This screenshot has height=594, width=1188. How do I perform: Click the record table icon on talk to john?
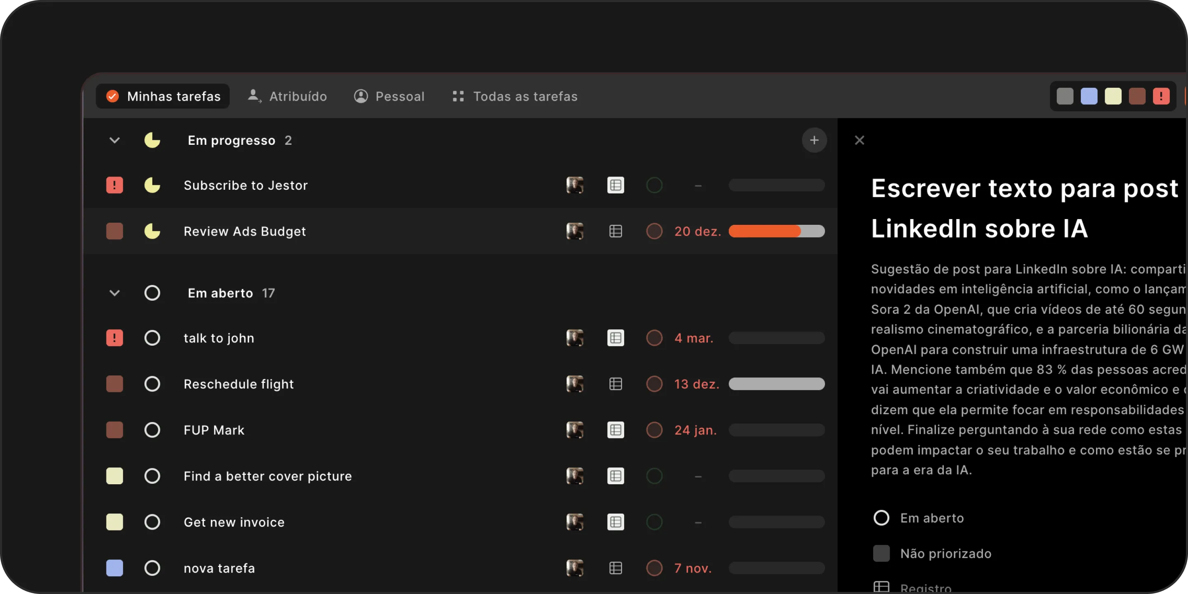click(x=615, y=338)
